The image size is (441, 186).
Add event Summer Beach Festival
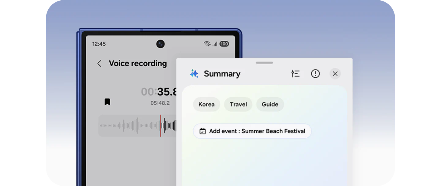pyautogui.click(x=252, y=131)
